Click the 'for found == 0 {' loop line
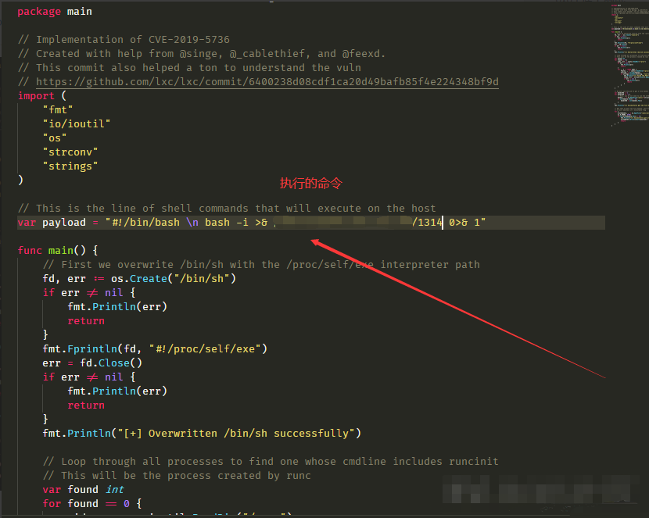The image size is (649, 518). click(x=92, y=503)
